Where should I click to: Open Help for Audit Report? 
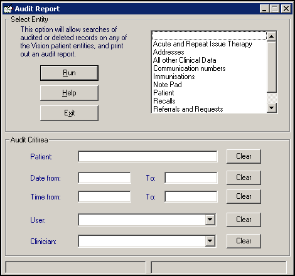tap(69, 93)
